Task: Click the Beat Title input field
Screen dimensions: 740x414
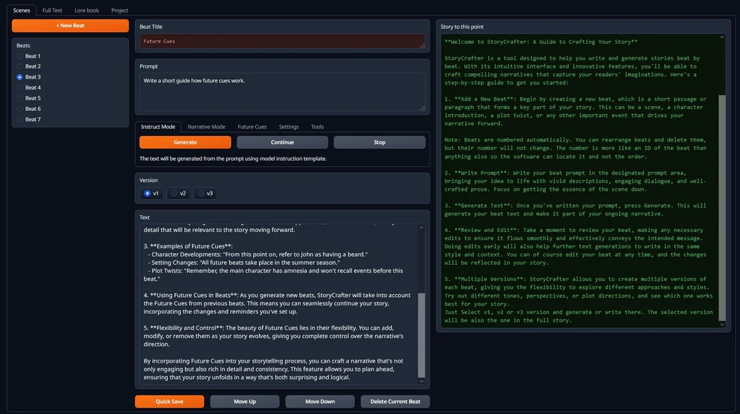Action: coord(282,41)
